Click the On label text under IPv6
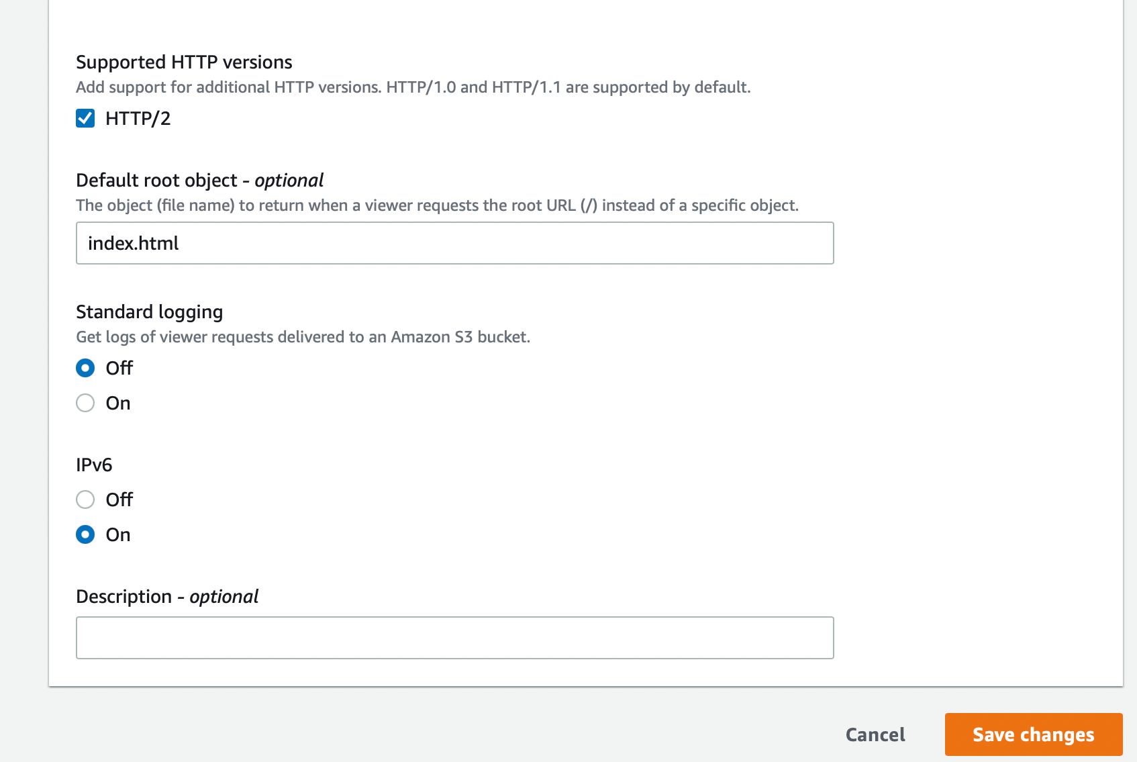Viewport: 1137px width, 762px height. [x=118, y=534]
